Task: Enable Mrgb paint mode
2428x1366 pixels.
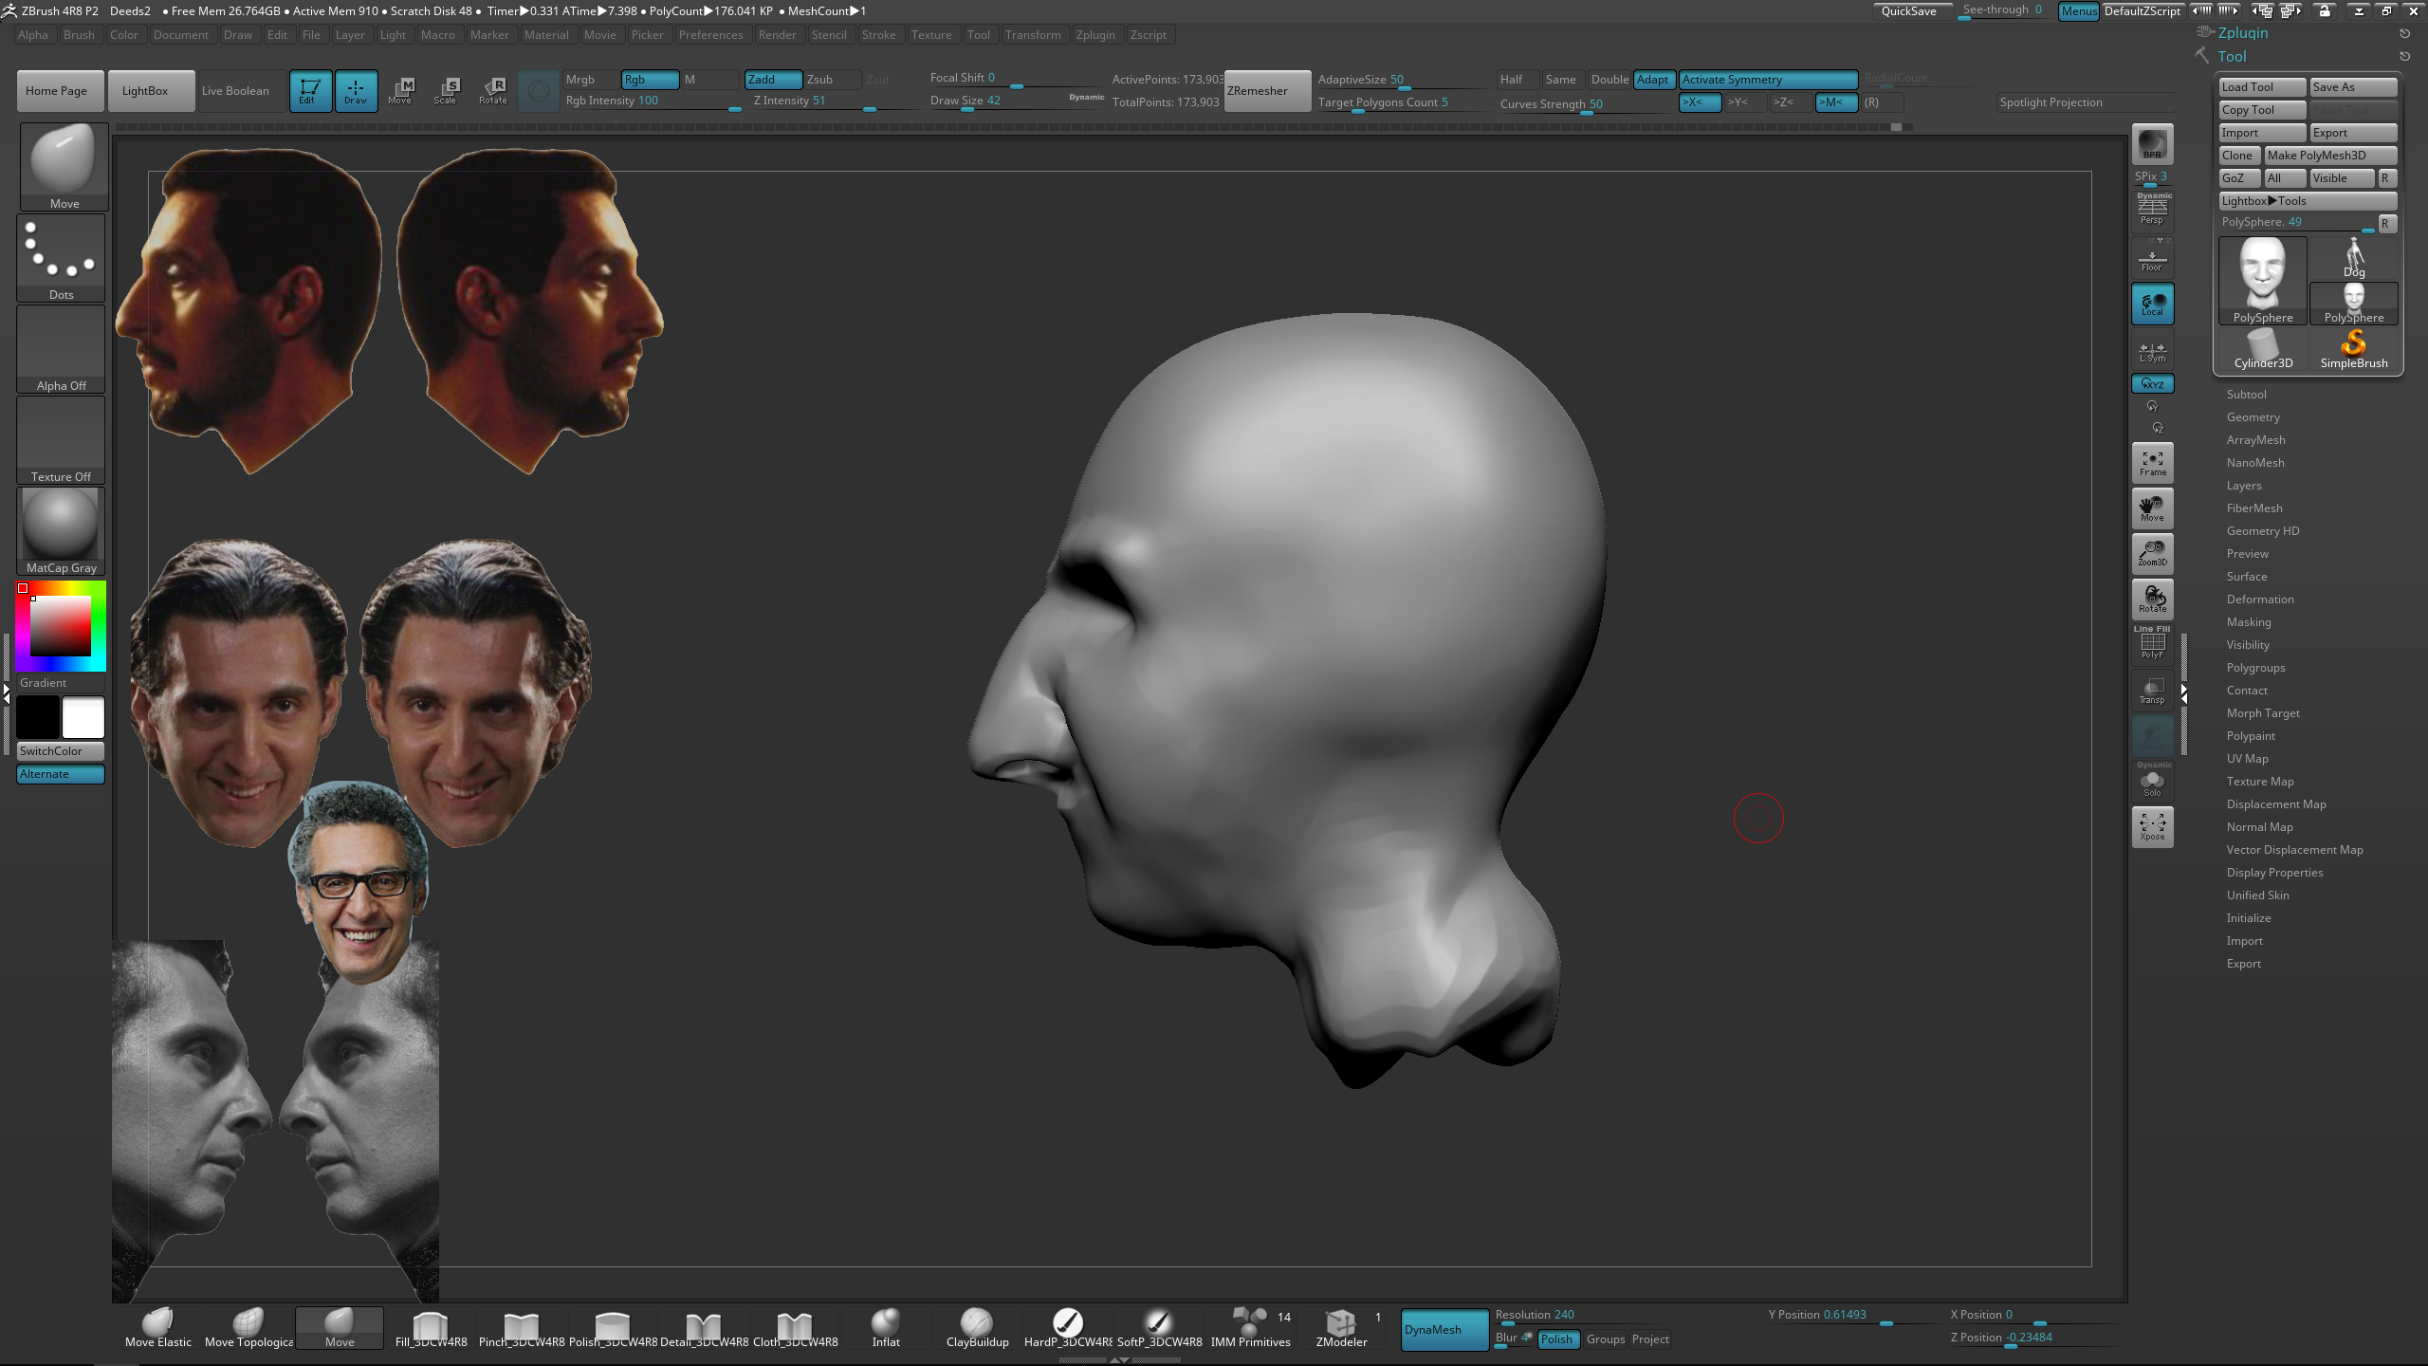Action: [x=590, y=80]
